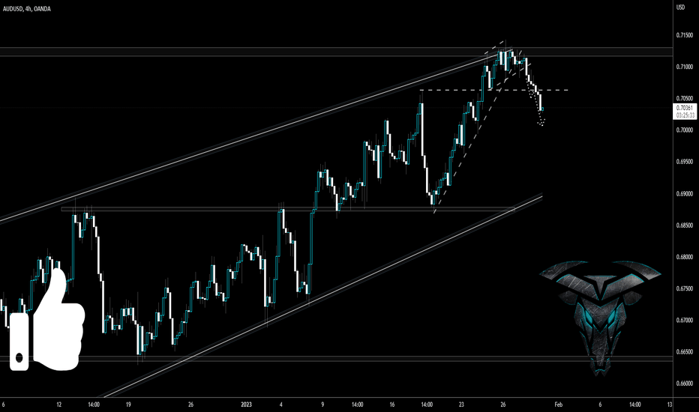Click the 0.69500 price axis label
The height and width of the screenshot is (412, 699).
point(685,162)
